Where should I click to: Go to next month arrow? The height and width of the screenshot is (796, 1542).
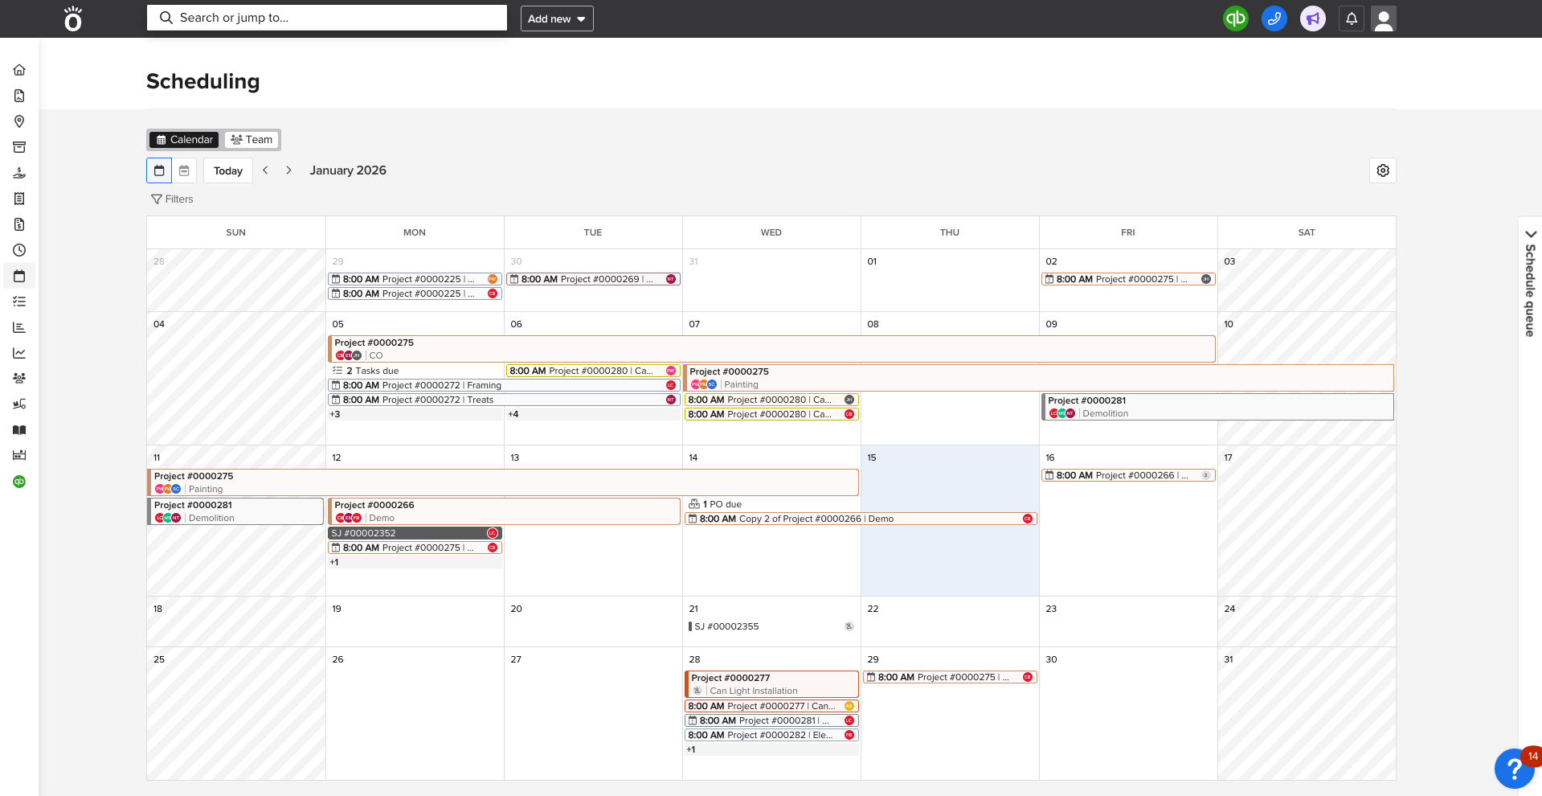pos(288,170)
